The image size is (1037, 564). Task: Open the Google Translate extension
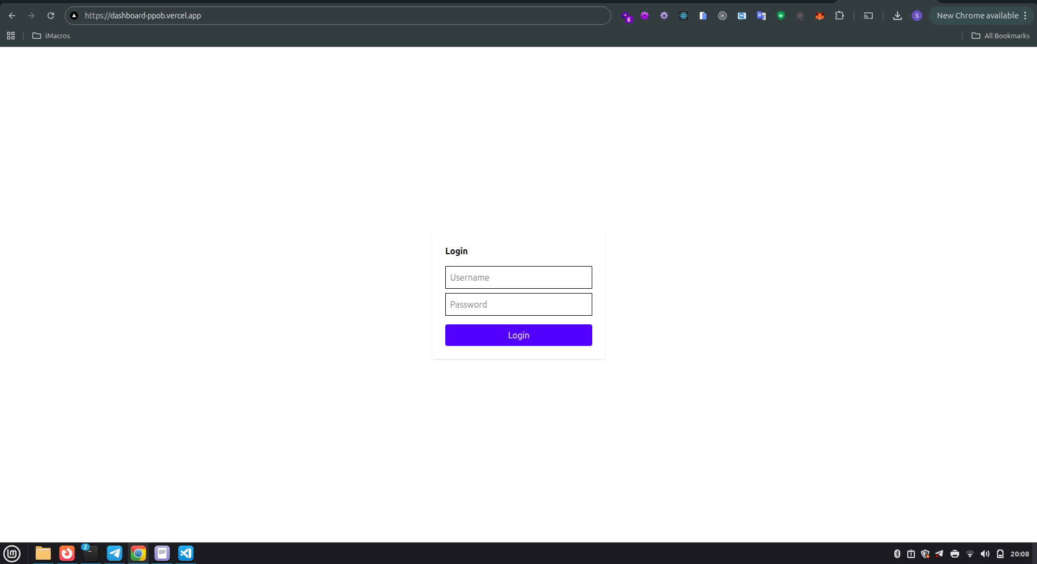point(761,16)
